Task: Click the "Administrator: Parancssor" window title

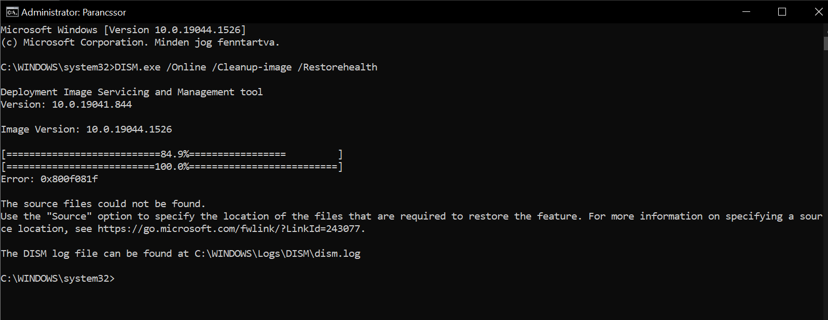Action: coord(74,12)
